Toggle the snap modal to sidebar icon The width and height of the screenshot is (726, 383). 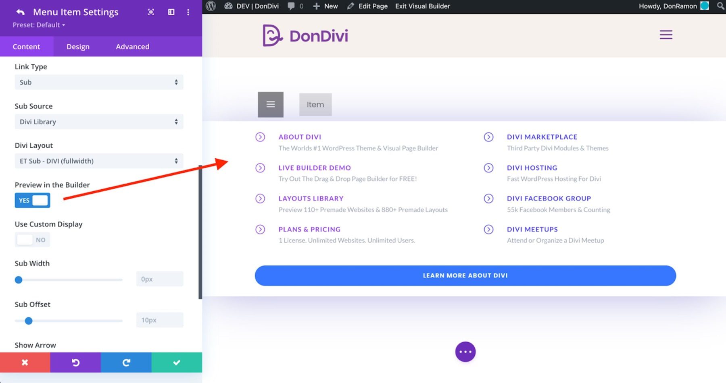click(x=171, y=12)
